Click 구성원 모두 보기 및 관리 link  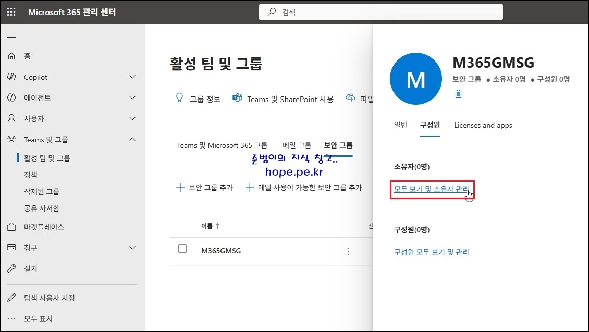431,252
